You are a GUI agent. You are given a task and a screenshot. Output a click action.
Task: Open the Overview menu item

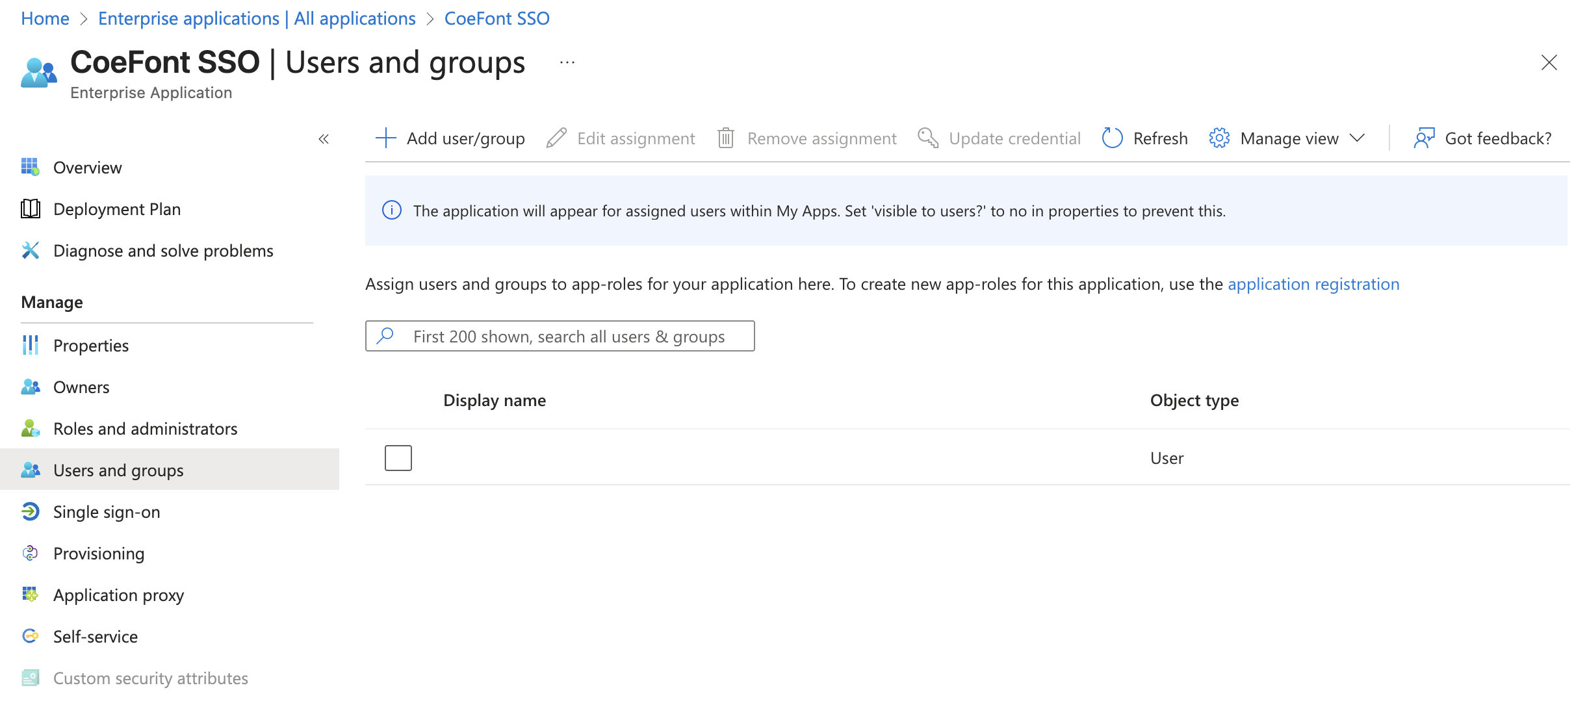tap(88, 168)
